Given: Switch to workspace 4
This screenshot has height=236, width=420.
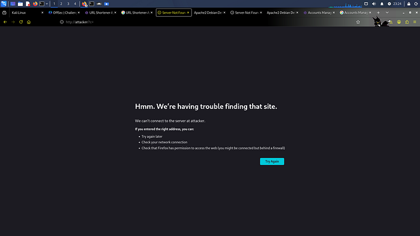Looking at the screenshot, I should pos(75,4).
